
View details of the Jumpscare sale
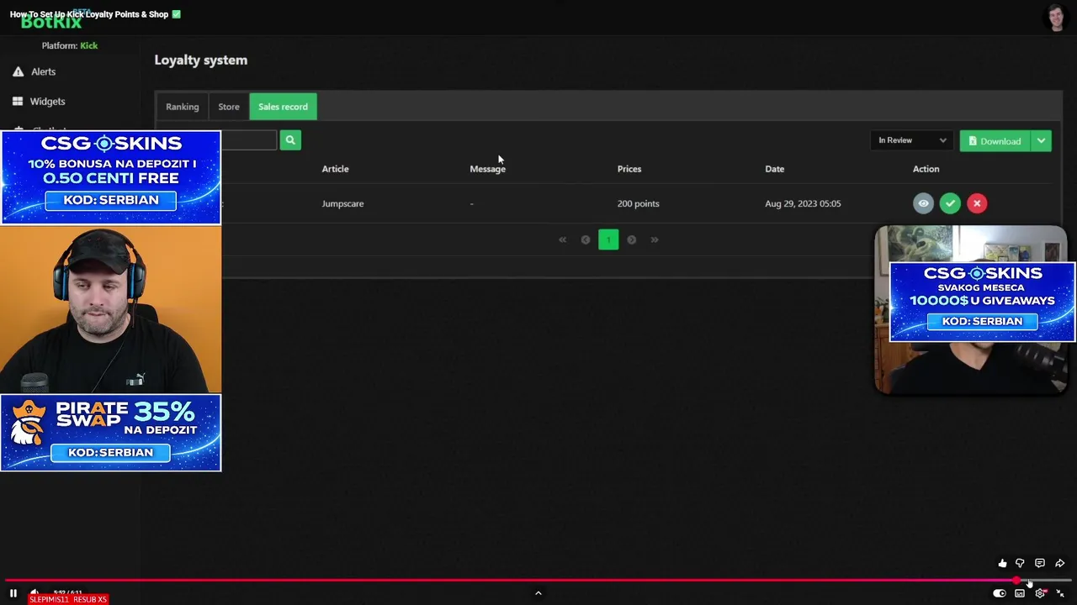(x=923, y=203)
